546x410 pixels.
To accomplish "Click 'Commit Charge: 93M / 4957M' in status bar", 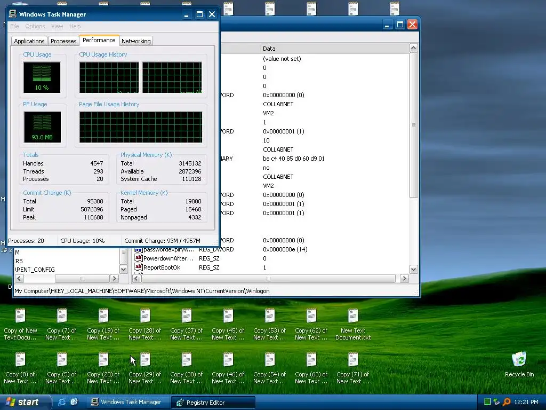I will click(x=162, y=241).
